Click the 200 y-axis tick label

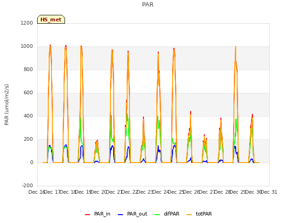[28, 139]
